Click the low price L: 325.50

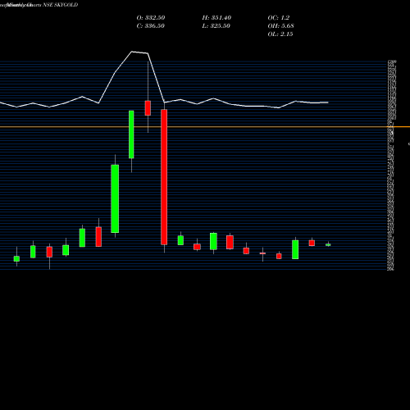pos(216,26)
